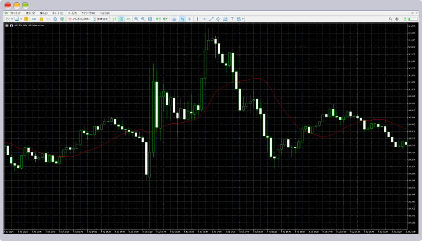Expand the chart type dropdown arrow
The width and height of the screenshot is (422, 241).
12,19
